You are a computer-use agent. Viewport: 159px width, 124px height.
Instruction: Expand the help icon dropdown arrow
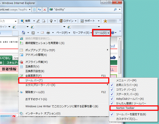[x=116, y=33]
